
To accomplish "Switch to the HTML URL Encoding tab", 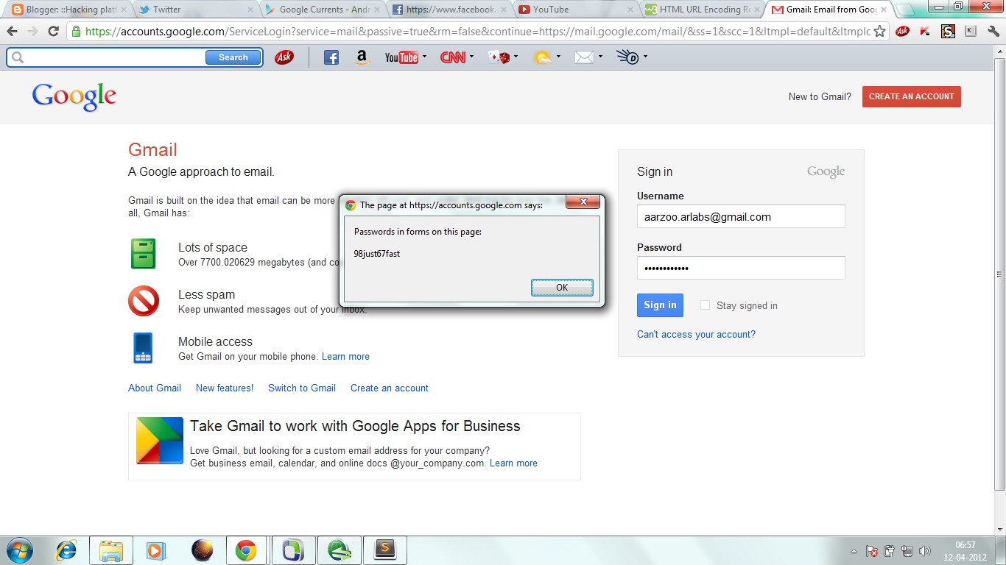I will [703, 10].
